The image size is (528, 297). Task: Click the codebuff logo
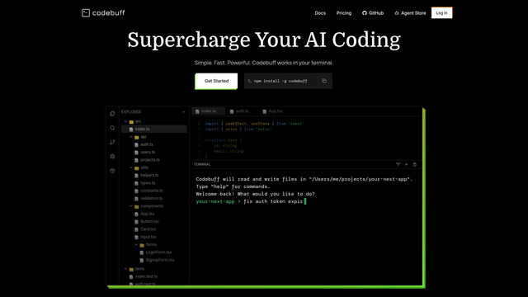tap(103, 13)
